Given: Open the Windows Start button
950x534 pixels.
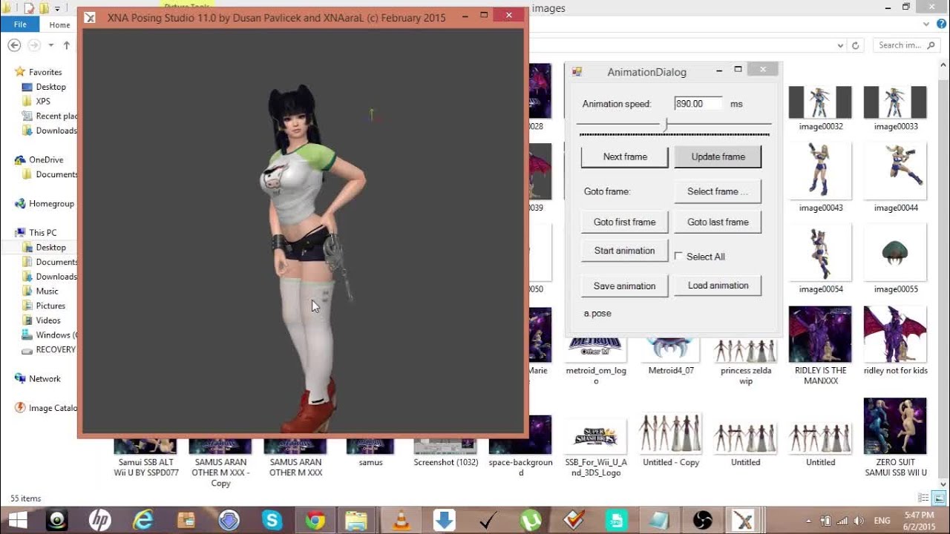Looking at the screenshot, I should [x=18, y=520].
